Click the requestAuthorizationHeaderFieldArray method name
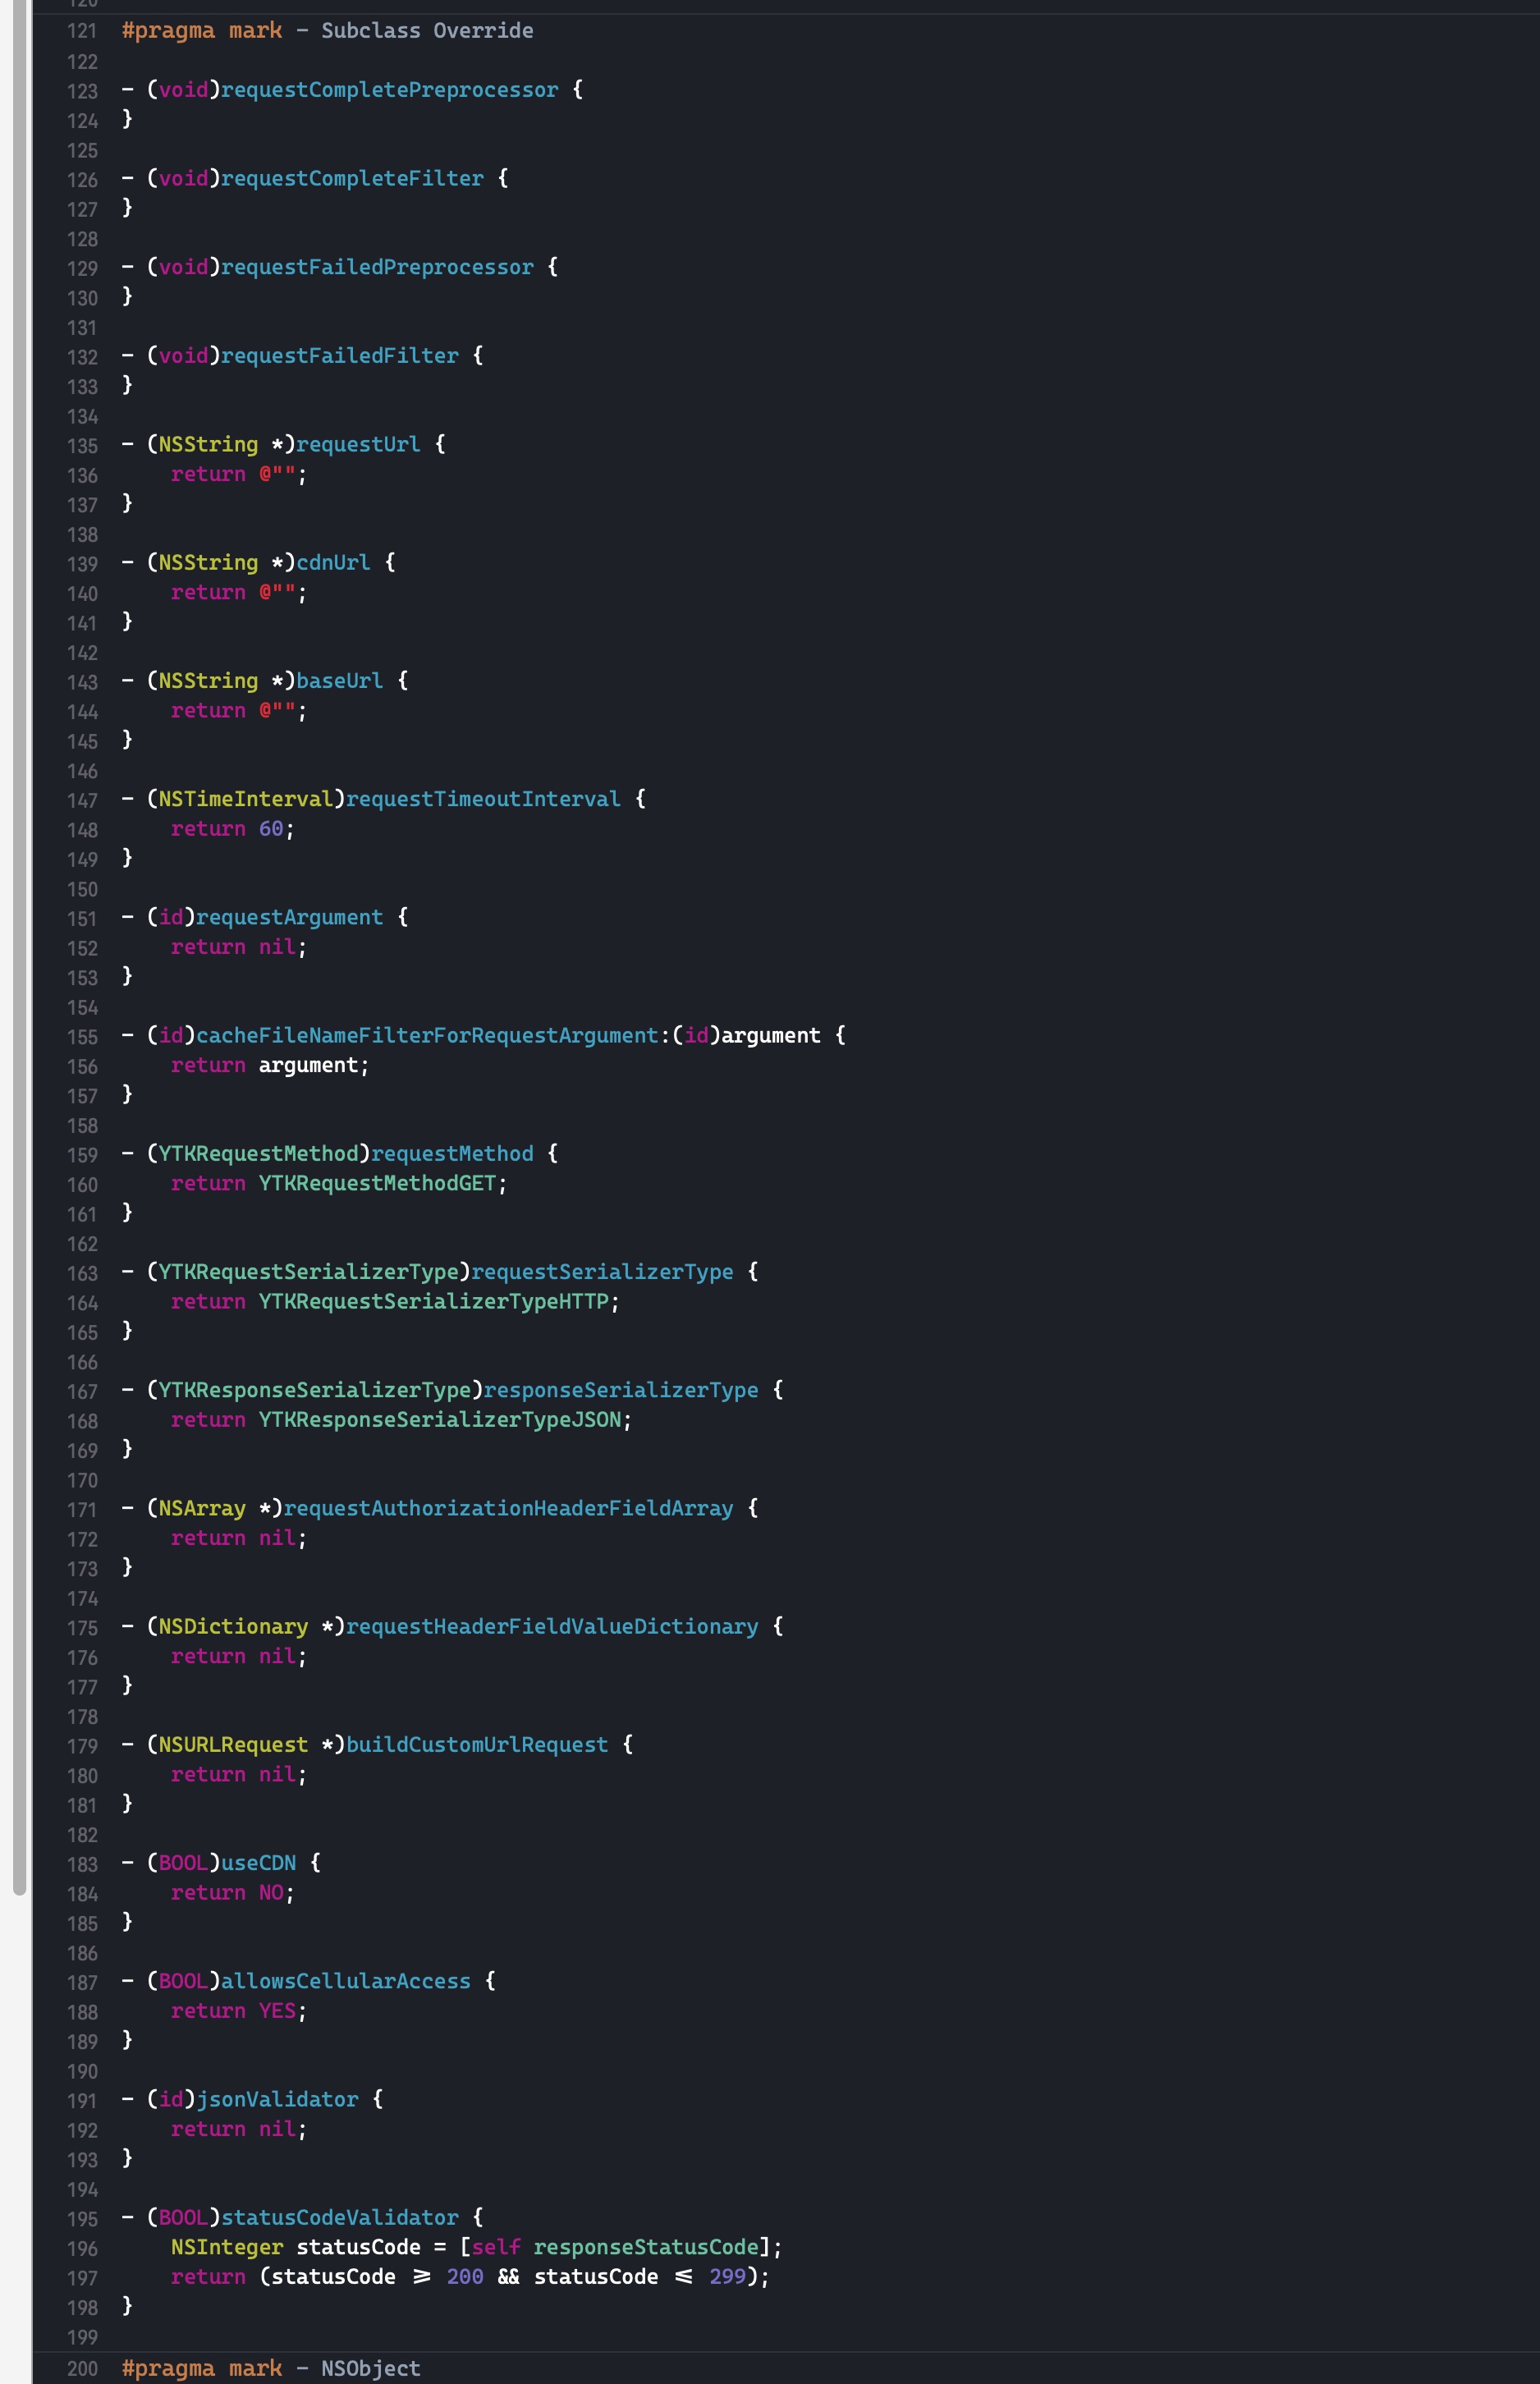This screenshot has height=2384, width=1540. 508,1509
